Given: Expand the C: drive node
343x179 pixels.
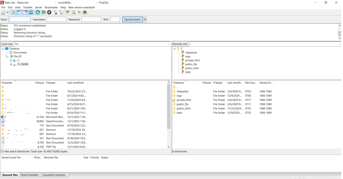Looking at the screenshot, I should coord(11,60).
